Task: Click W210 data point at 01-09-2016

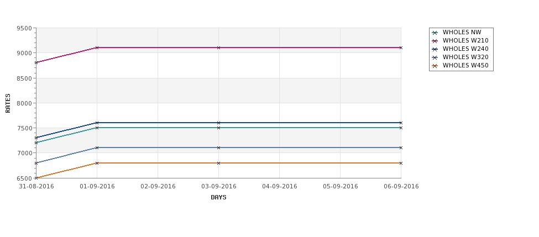Action: [97, 48]
